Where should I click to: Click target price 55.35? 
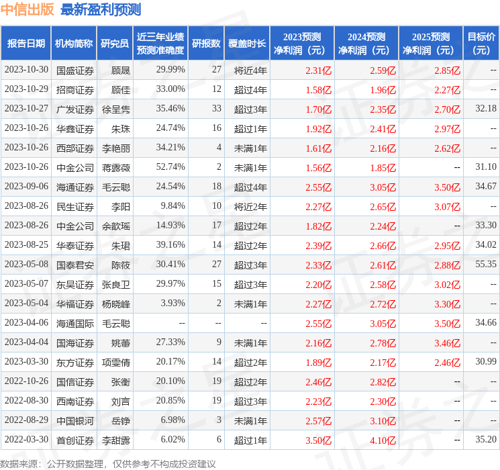tap(486, 264)
